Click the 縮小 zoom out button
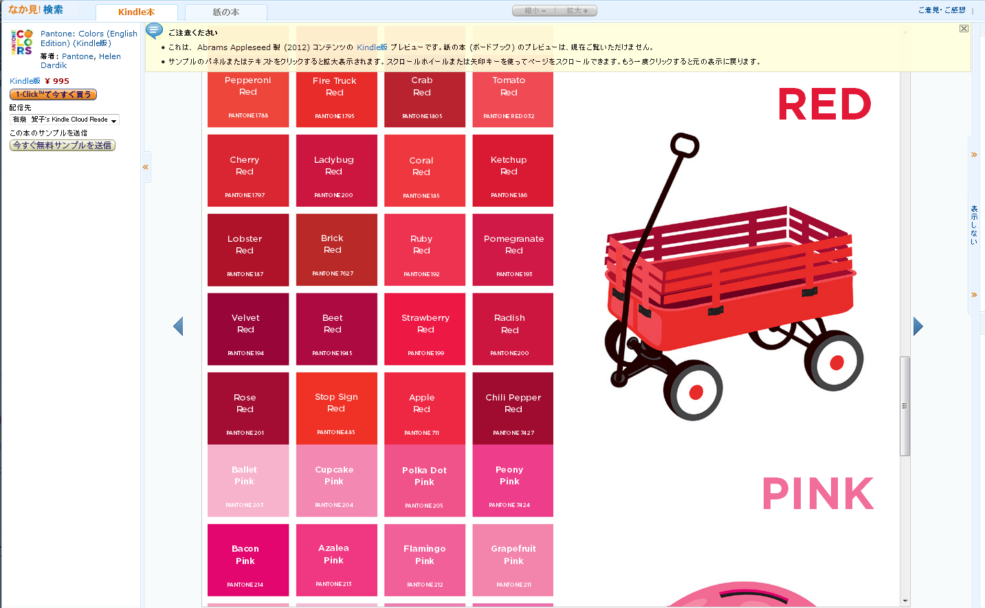Screen dimensions: 985x608 [x=534, y=11]
